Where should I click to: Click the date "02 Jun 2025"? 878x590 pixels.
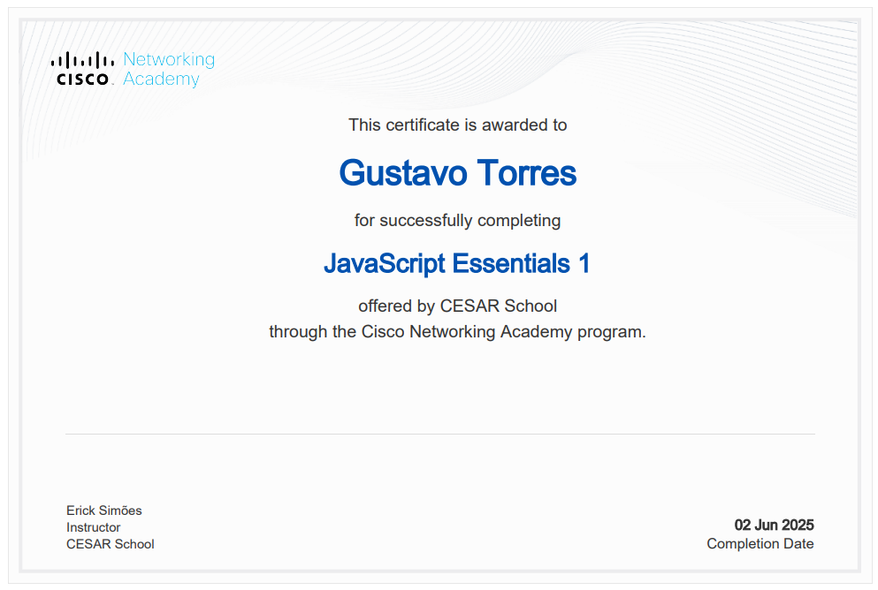coord(774,525)
